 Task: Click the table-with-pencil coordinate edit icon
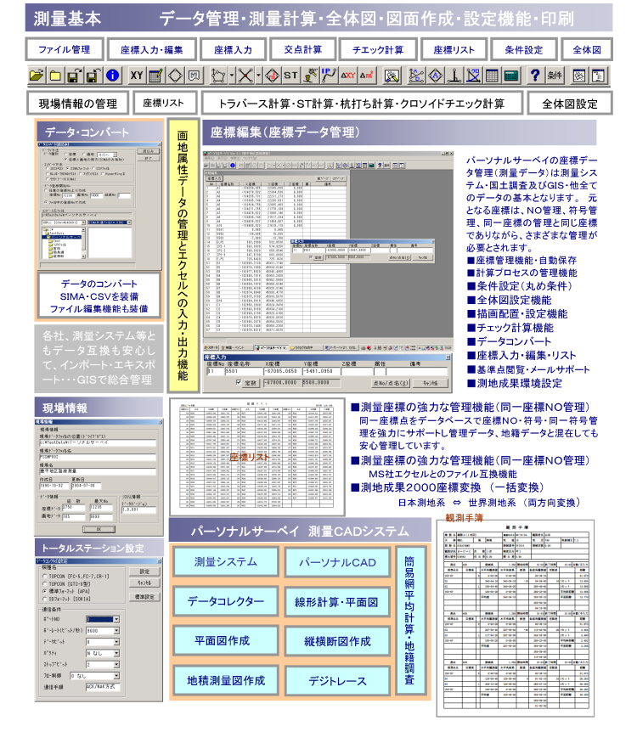pos(156,76)
